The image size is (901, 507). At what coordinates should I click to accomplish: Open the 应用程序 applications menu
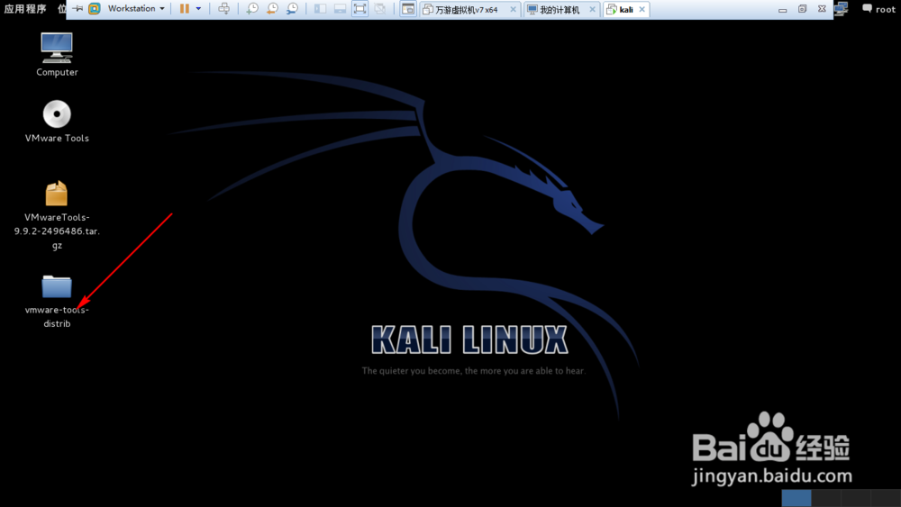tap(25, 9)
